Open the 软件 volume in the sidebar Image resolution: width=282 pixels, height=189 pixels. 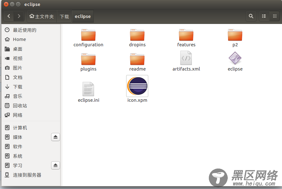point(31,146)
